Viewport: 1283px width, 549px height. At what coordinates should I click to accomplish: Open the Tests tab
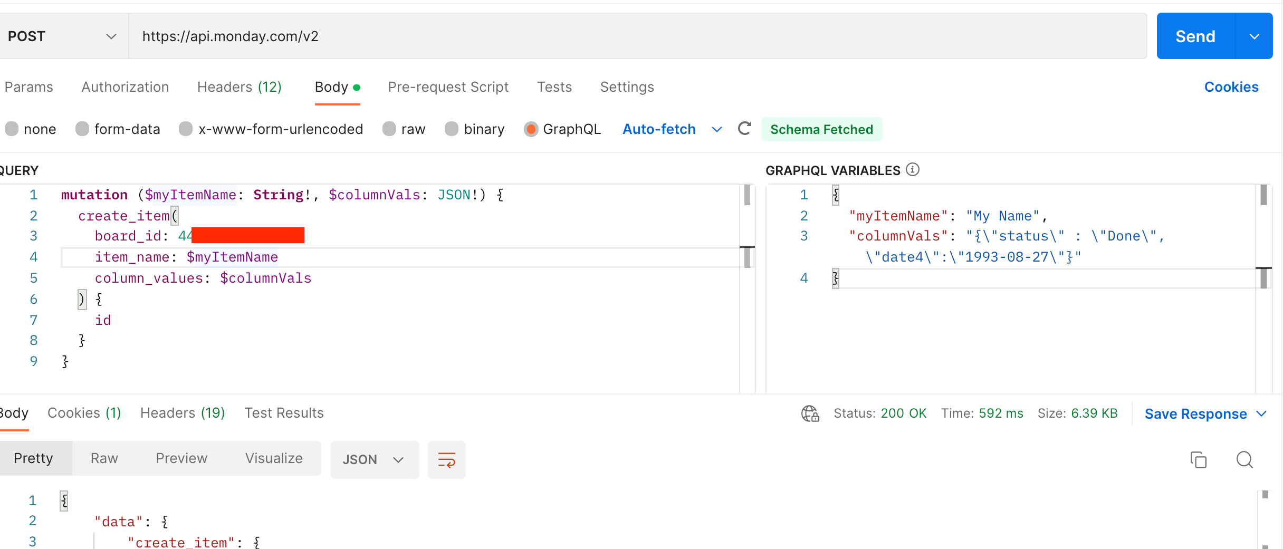(x=554, y=87)
